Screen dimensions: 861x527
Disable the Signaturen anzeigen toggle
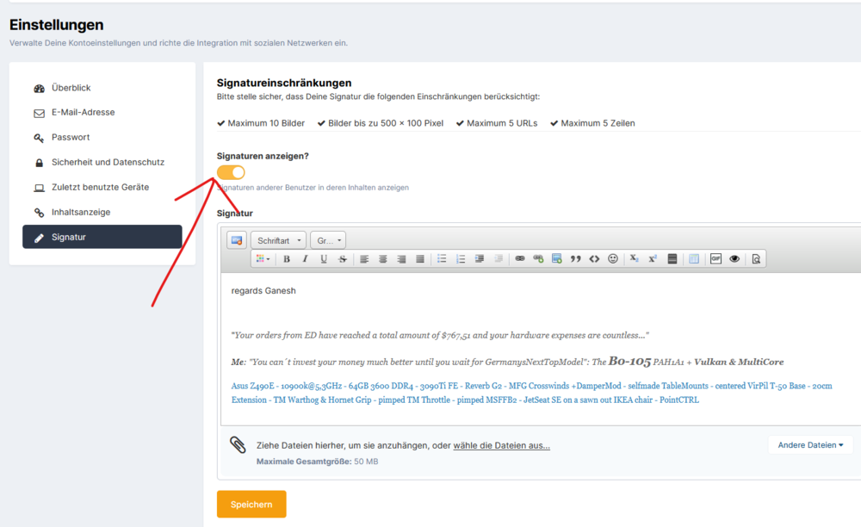pyautogui.click(x=231, y=172)
